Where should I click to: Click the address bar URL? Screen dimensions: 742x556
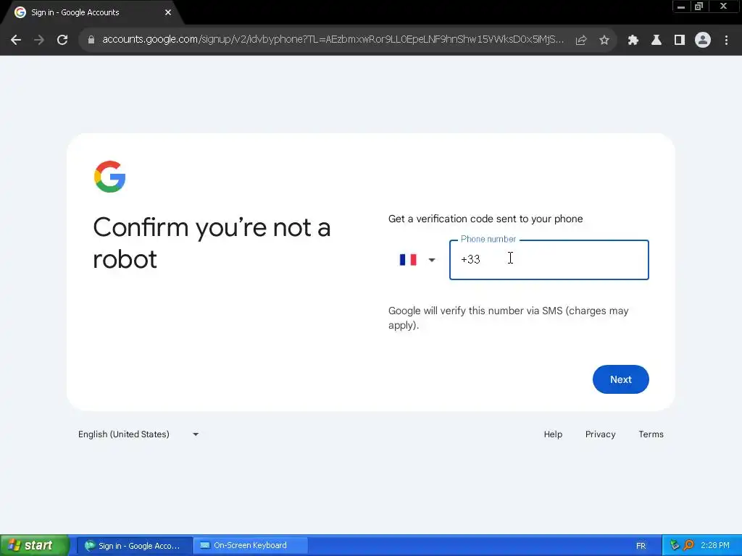333,40
